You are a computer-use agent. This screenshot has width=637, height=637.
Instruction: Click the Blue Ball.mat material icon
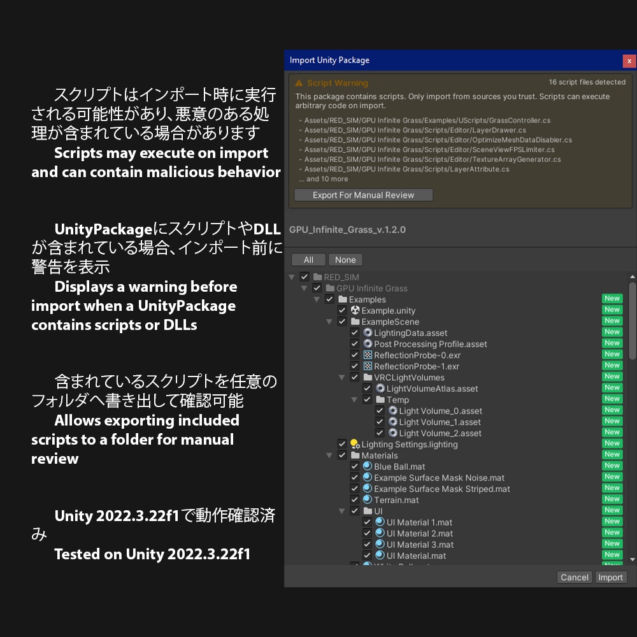coord(368,466)
